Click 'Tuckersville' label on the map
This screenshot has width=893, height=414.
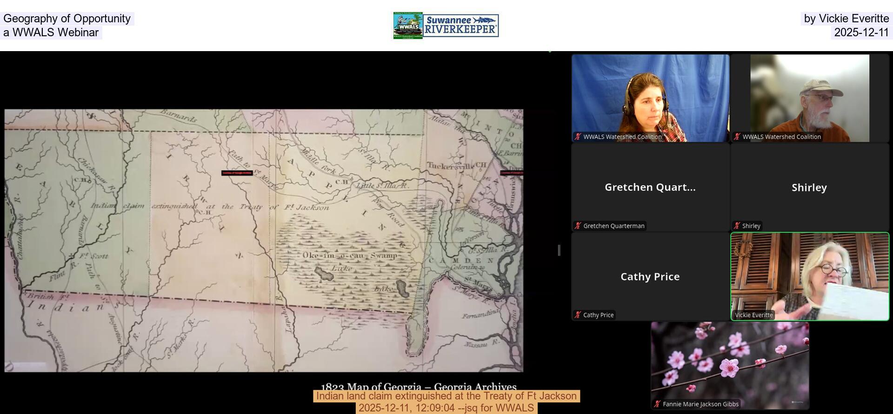(x=451, y=165)
